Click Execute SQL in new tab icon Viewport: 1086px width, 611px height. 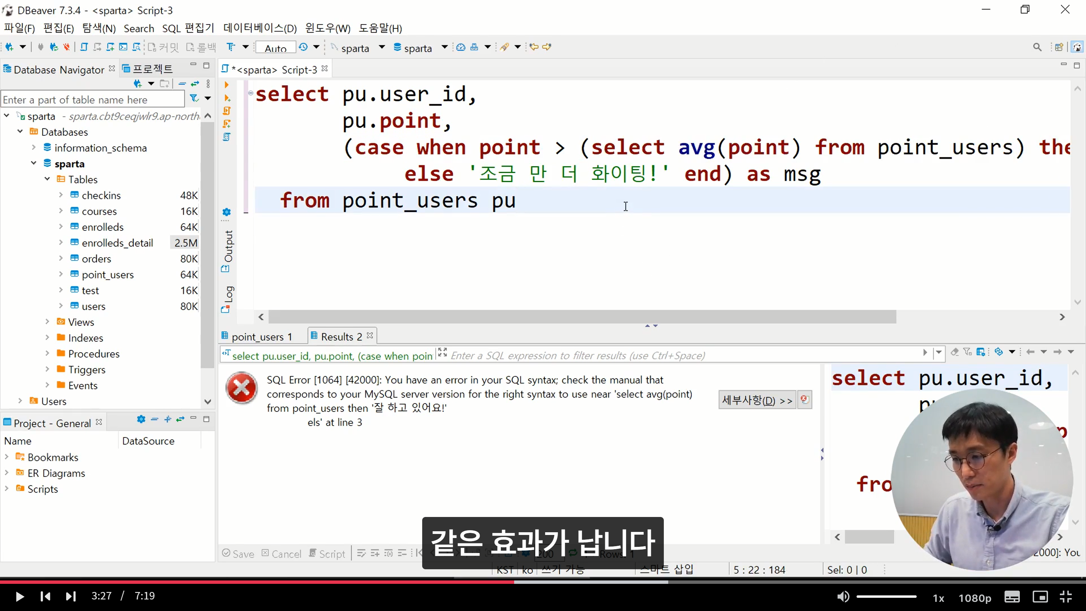point(227,98)
